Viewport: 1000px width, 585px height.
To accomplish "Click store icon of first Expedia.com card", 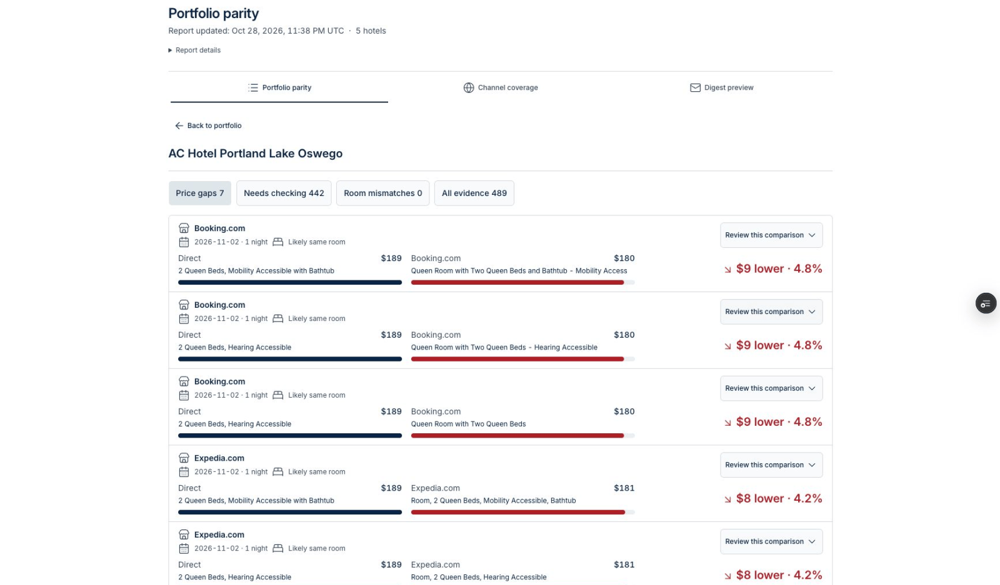I will point(184,458).
